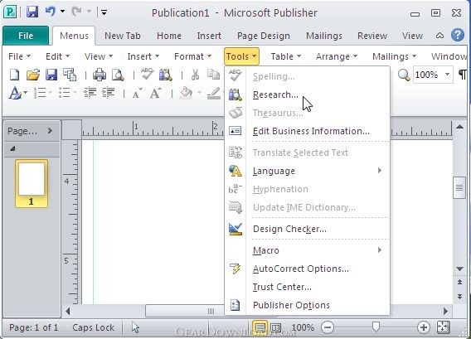Toggle special characters paragraph mark
The width and height of the screenshot is (471, 339).
tap(463, 75)
